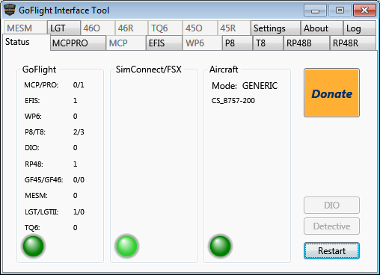Switch to the 45R tab

pos(234,28)
